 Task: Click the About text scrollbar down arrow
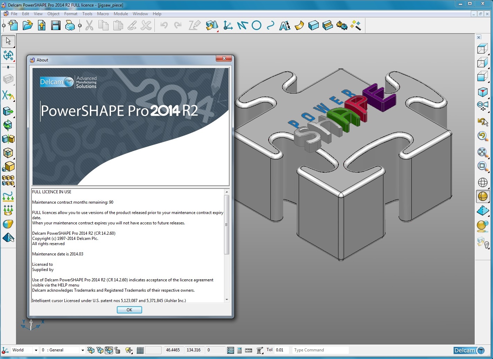[x=227, y=299]
